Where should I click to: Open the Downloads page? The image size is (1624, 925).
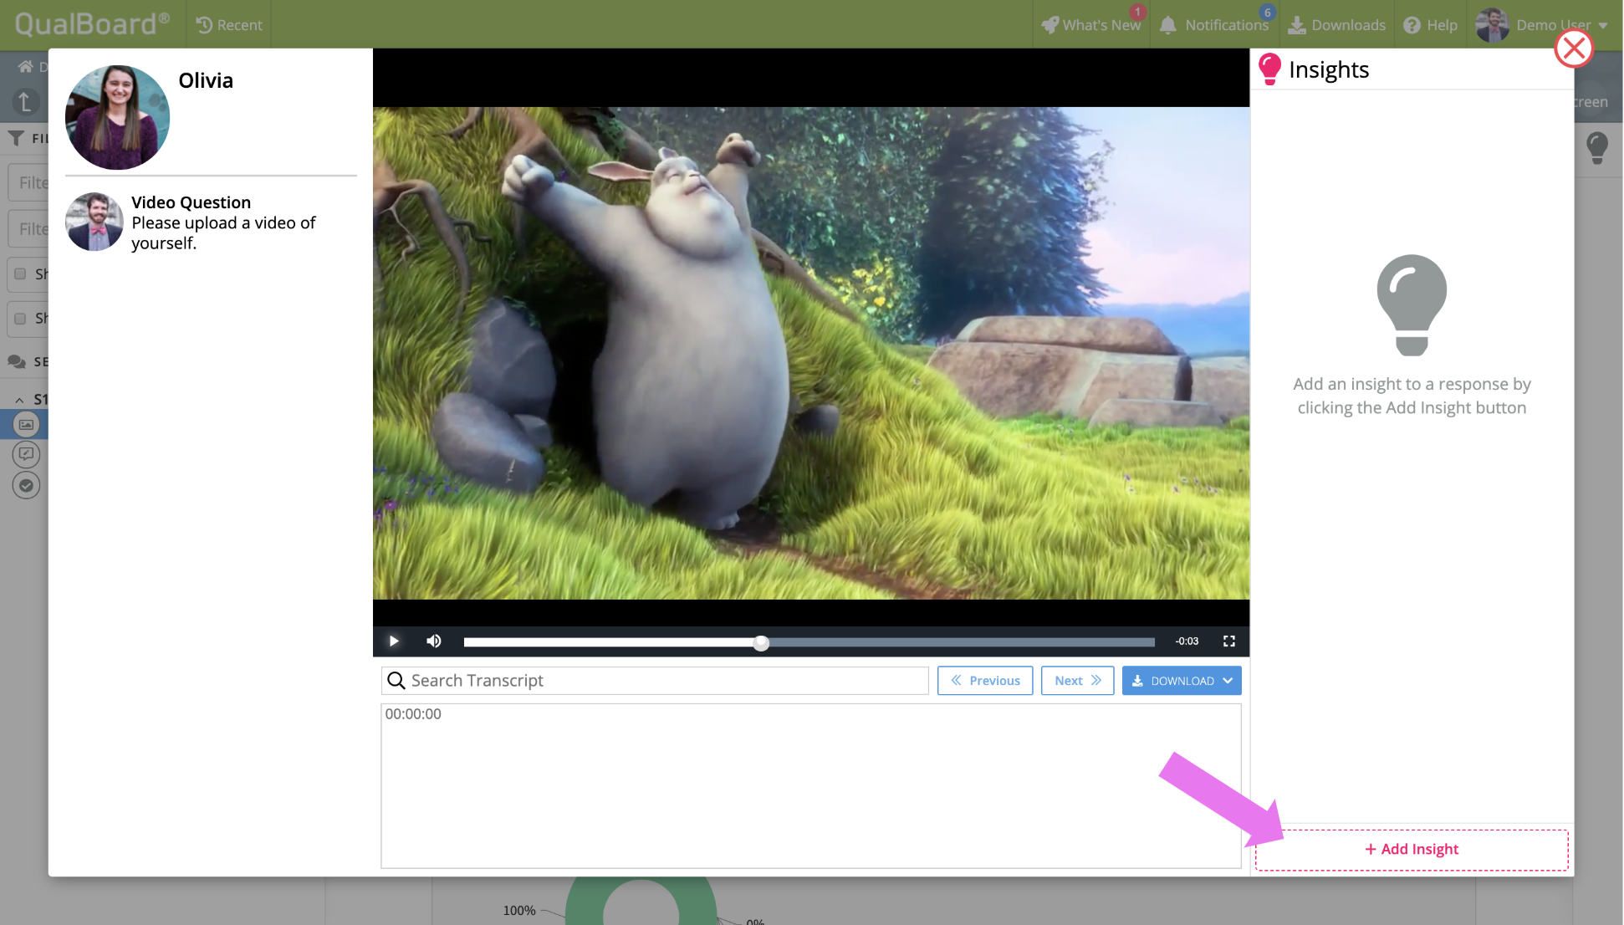tap(1336, 25)
